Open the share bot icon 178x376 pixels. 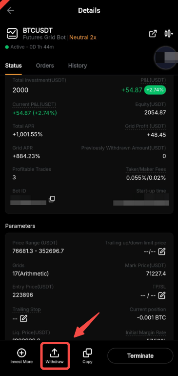pyautogui.click(x=153, y=34)
